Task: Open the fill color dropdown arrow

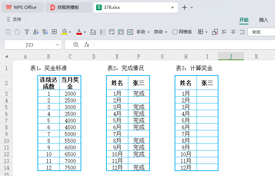Action: (x=70, y=32)
